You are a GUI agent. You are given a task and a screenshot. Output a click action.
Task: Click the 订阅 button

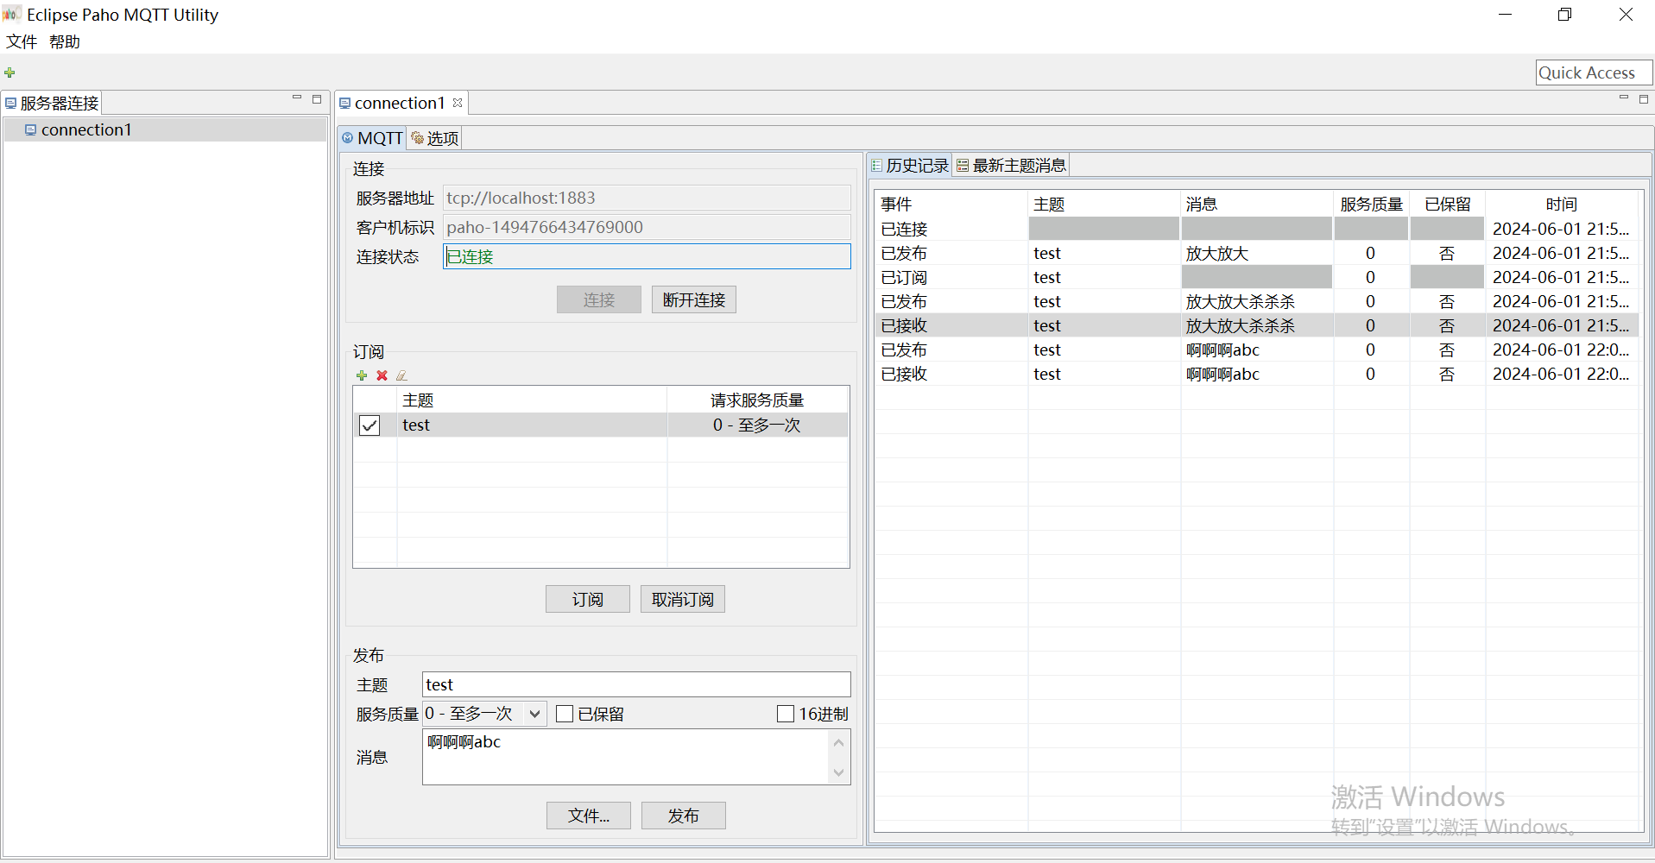pos(588,599)
